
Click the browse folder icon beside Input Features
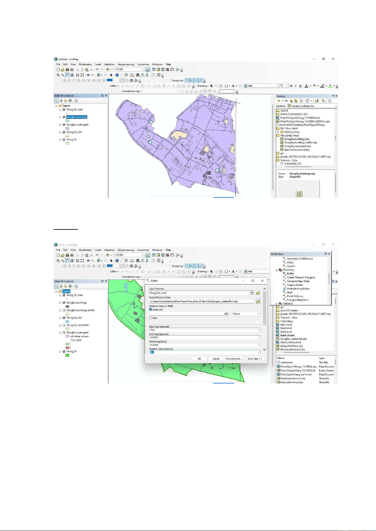tap(258, 293)
